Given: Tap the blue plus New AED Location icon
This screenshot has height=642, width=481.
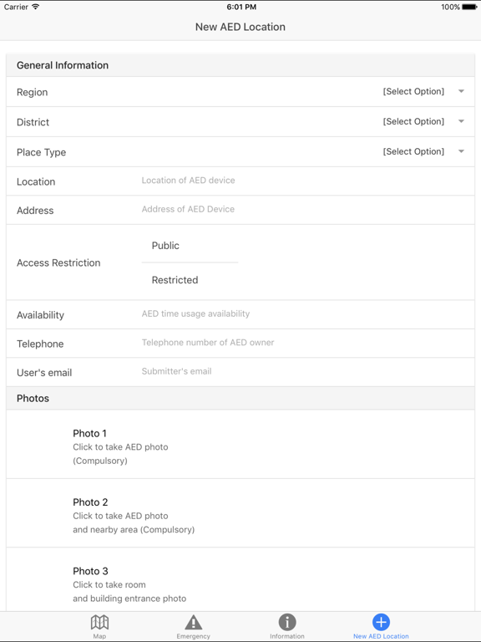Looking at the screenshot, I should [x=381, y=622].
